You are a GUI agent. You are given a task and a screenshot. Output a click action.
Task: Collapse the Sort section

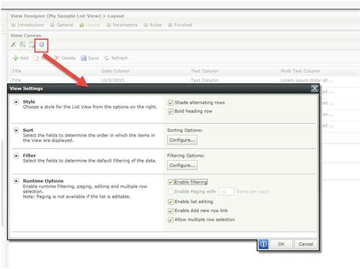coord(16,130)
